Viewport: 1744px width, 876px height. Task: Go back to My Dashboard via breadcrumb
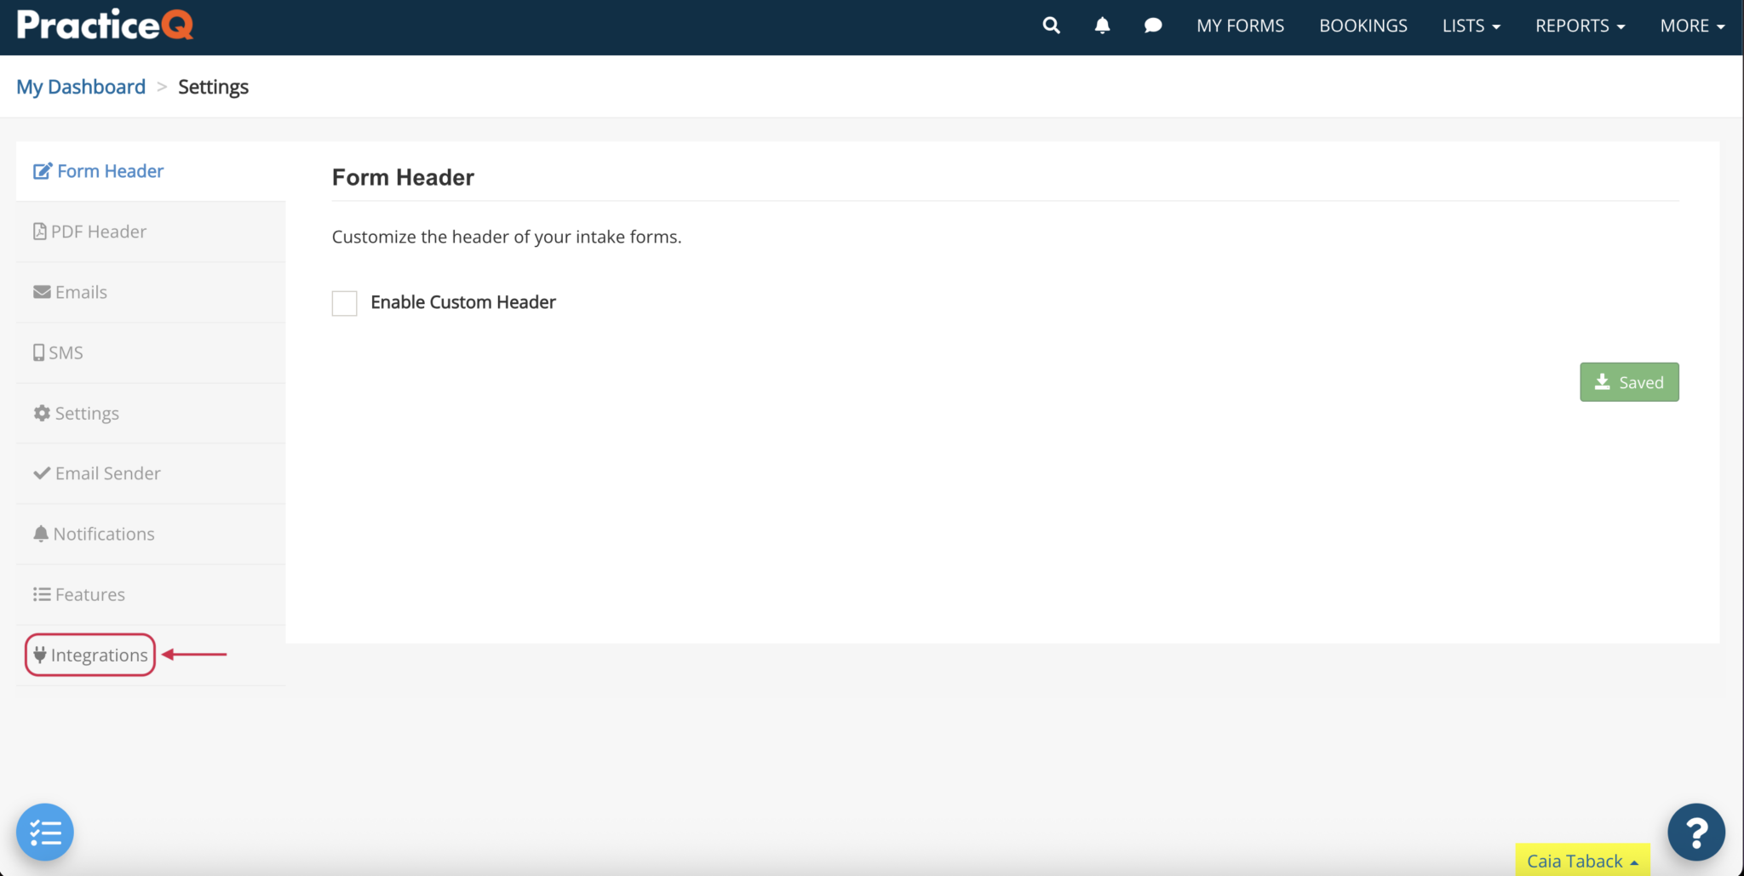coord(81,86)
